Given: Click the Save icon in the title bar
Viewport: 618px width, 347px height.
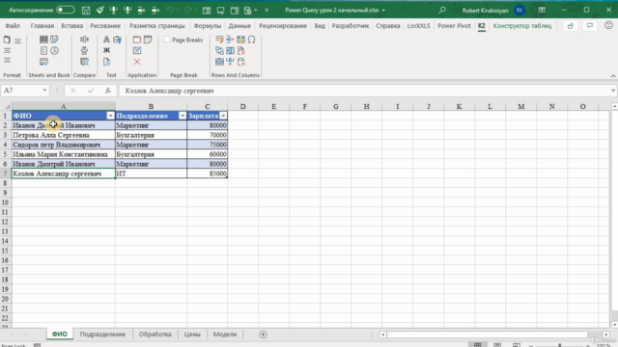Looking at the screenshot, I should coord(86,11).
